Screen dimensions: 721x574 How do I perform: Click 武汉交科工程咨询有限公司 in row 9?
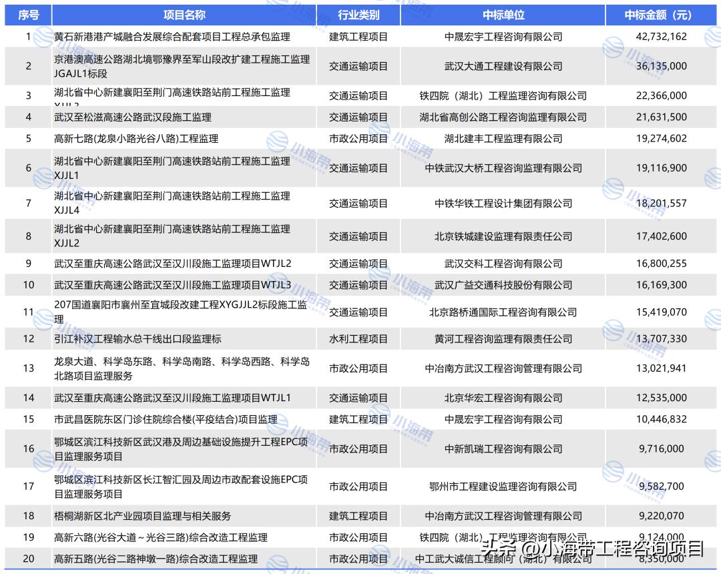click(502, 263)
